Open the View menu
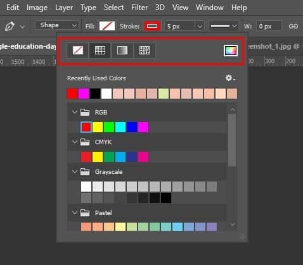Viewport: 303px width, 265px height. pos(180,8)
